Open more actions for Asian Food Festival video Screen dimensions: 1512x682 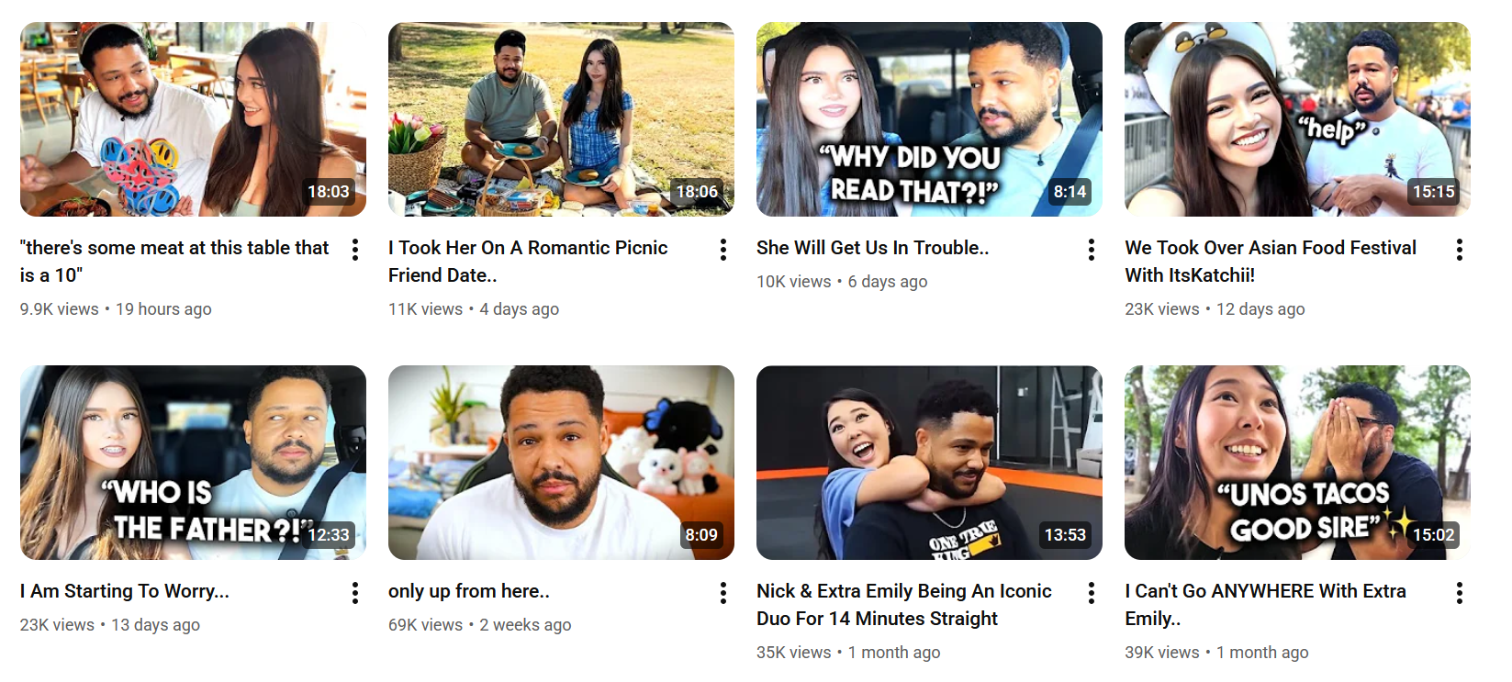[x=1460, y=250]
